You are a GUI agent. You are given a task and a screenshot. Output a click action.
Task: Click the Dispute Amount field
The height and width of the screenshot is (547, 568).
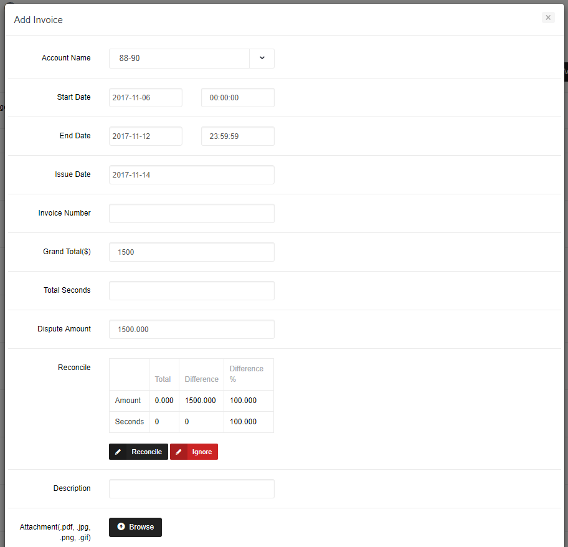[x=191, y=330]
